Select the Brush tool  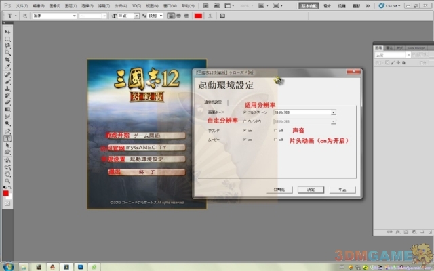[7, 81]
